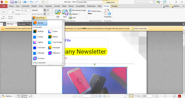Click Recompress Image
Screen dimensions: 185x98
[x=78, y=10]
